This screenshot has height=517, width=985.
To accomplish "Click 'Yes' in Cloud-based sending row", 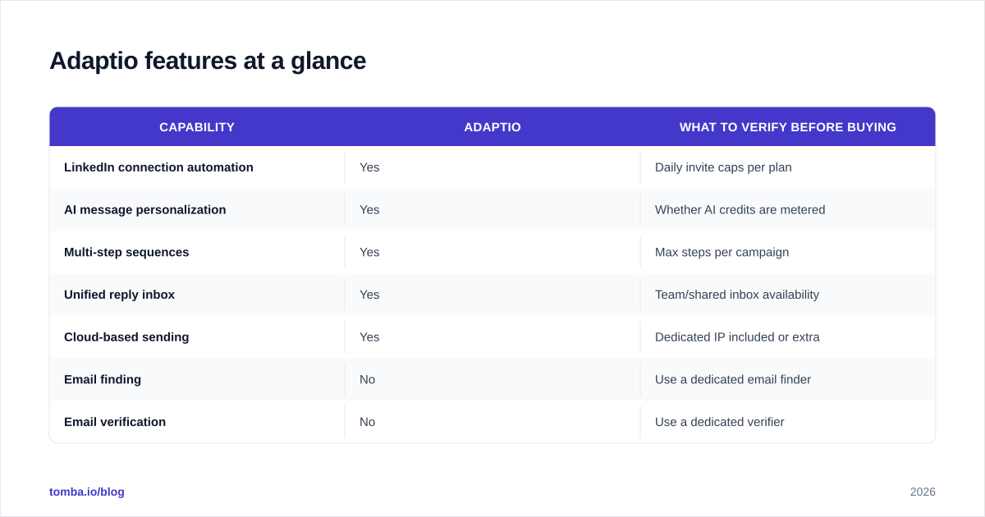I will point(369,337).
